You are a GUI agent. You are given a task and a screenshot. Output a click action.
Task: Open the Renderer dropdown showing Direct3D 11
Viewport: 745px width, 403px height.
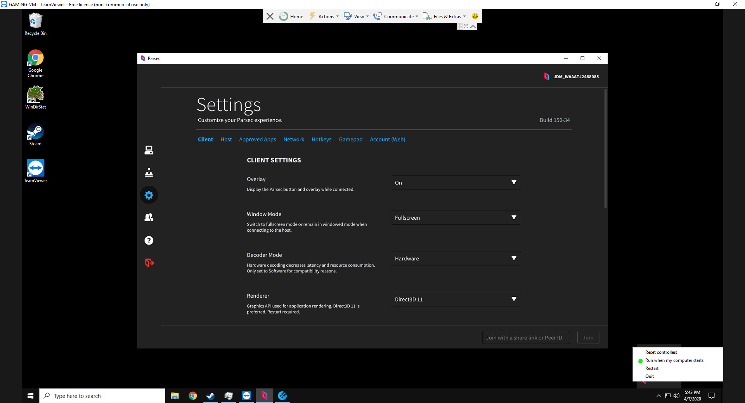click(x=456, y=299)
